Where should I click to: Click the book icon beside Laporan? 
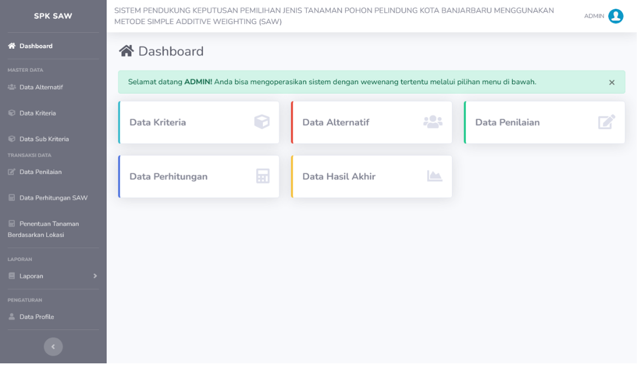pyautogui.click(x=12, y=276)
